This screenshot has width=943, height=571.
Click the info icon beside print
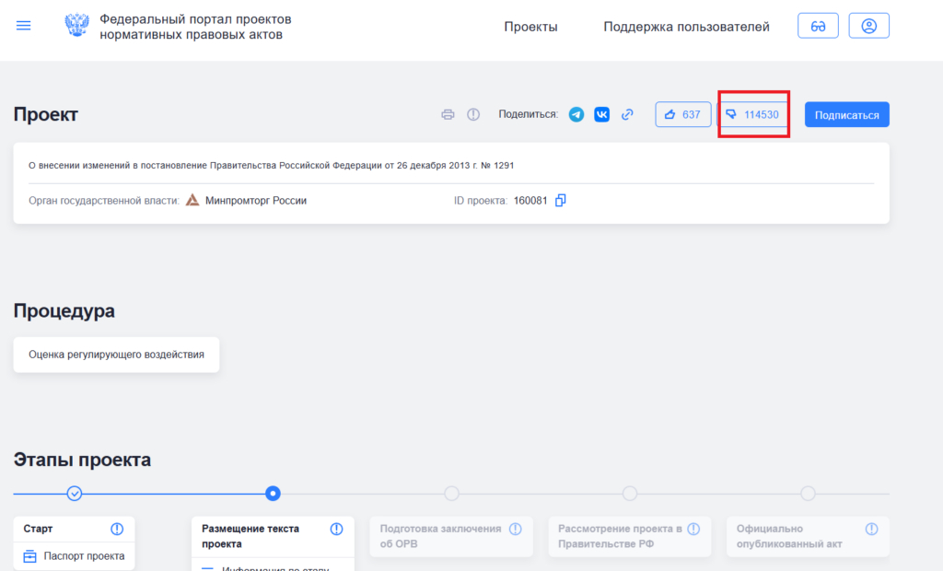[473, 115]
